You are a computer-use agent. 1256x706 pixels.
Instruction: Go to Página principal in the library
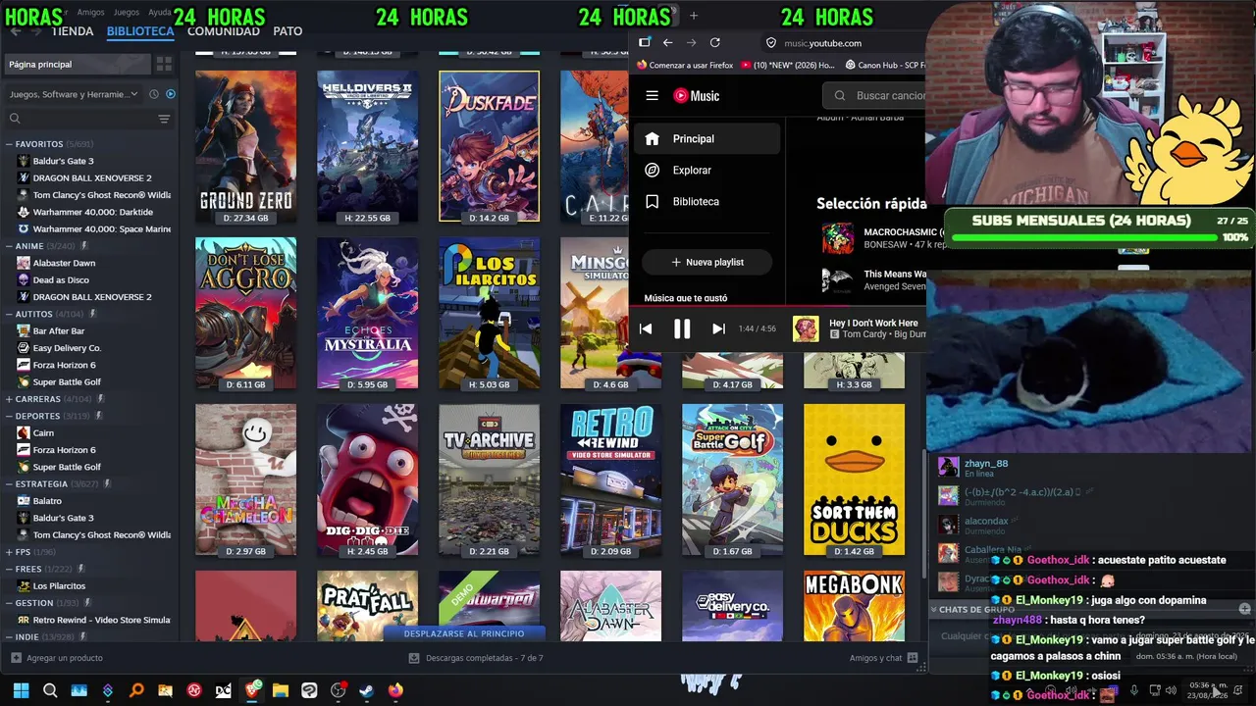click(78, 64)
